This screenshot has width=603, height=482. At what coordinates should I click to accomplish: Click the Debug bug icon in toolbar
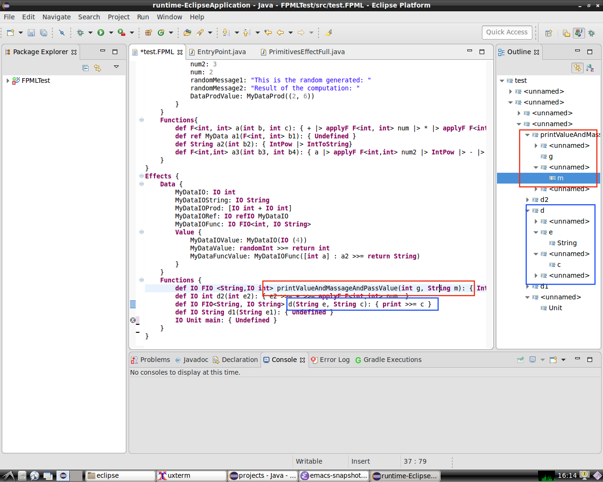80,32
